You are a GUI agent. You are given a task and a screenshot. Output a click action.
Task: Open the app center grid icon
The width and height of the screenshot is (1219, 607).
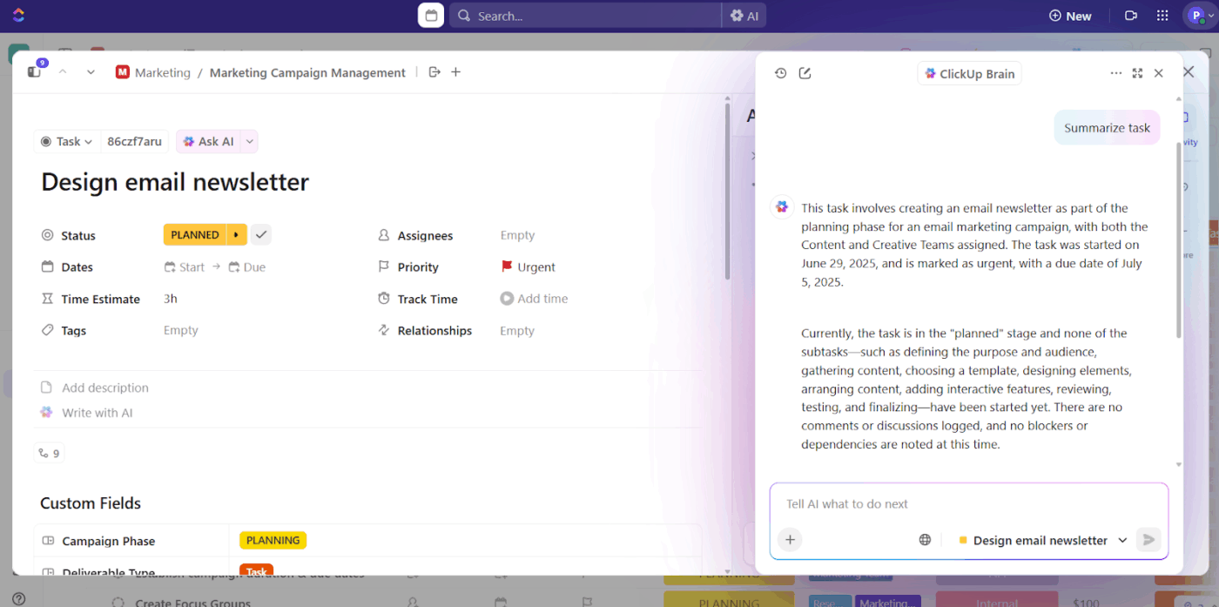pyautogui.click(x=1162, y=15)
